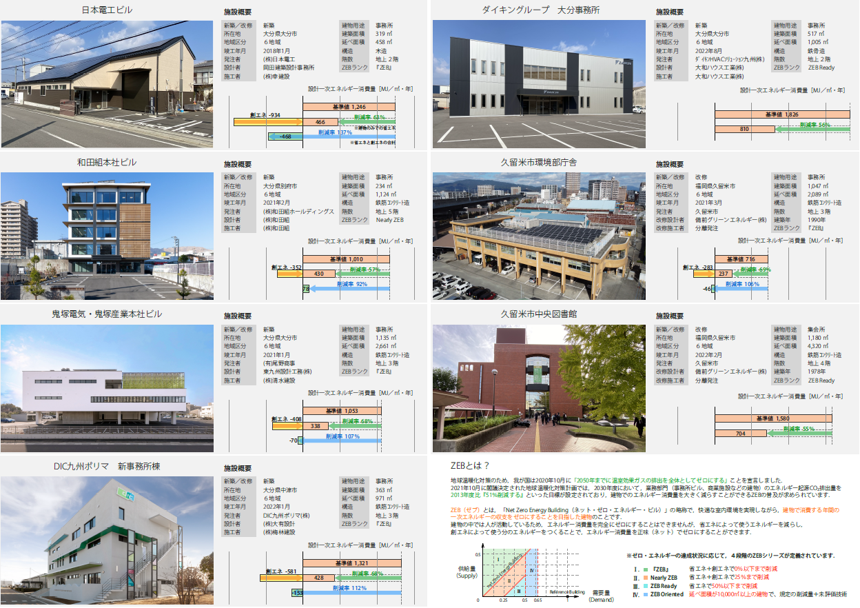This screenshot has width=860, height=608.
Task: Open the 和田組本社ビル building photo
Action: pos(107,235)
